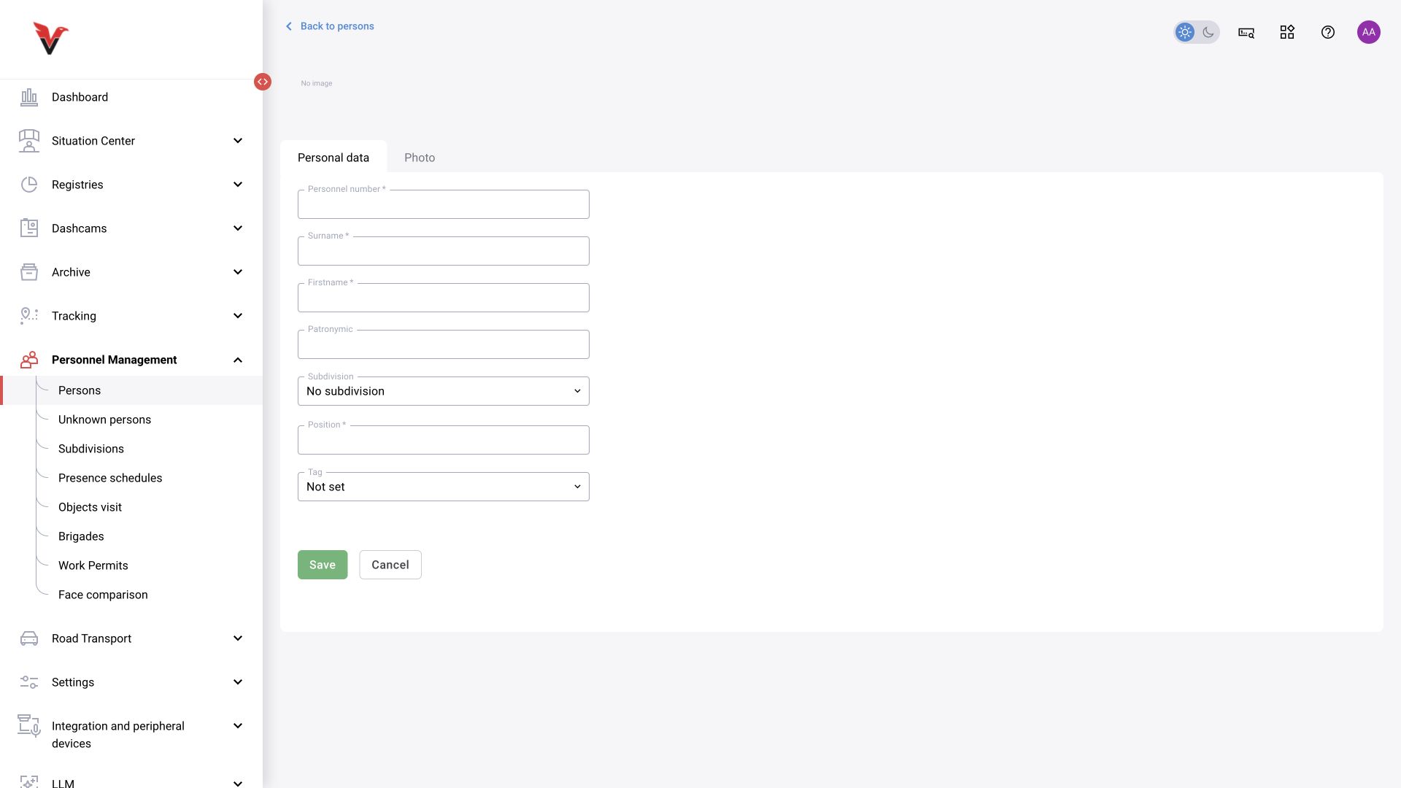The height and width of the screenshot is (788, 1401).
Task: Click the Cancel button
Action: tap(390, 565)
